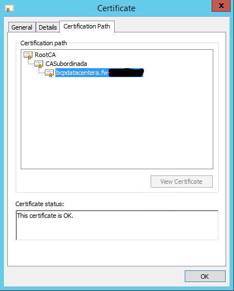234x291 pixels.
Task: Click inside the Certificate status text box
Action: tap(117, 225)
